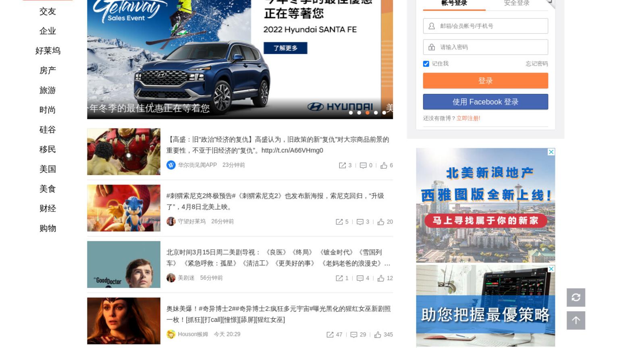Select the fourth carousel dot
The image size is (619, 348).
click(376, 113)
